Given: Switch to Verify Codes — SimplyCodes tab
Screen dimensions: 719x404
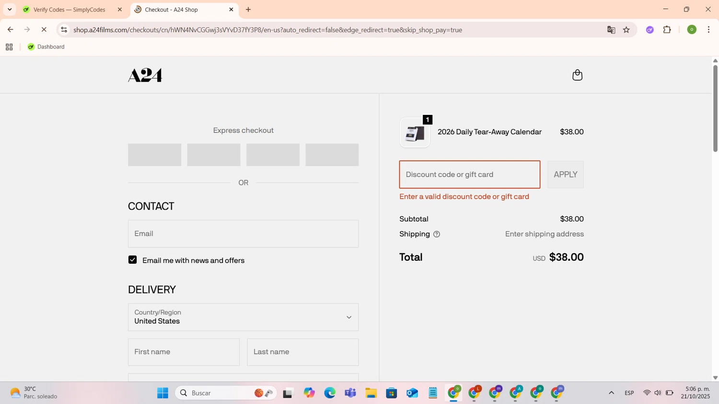Looking at the screenshot, I should [70, 10].
